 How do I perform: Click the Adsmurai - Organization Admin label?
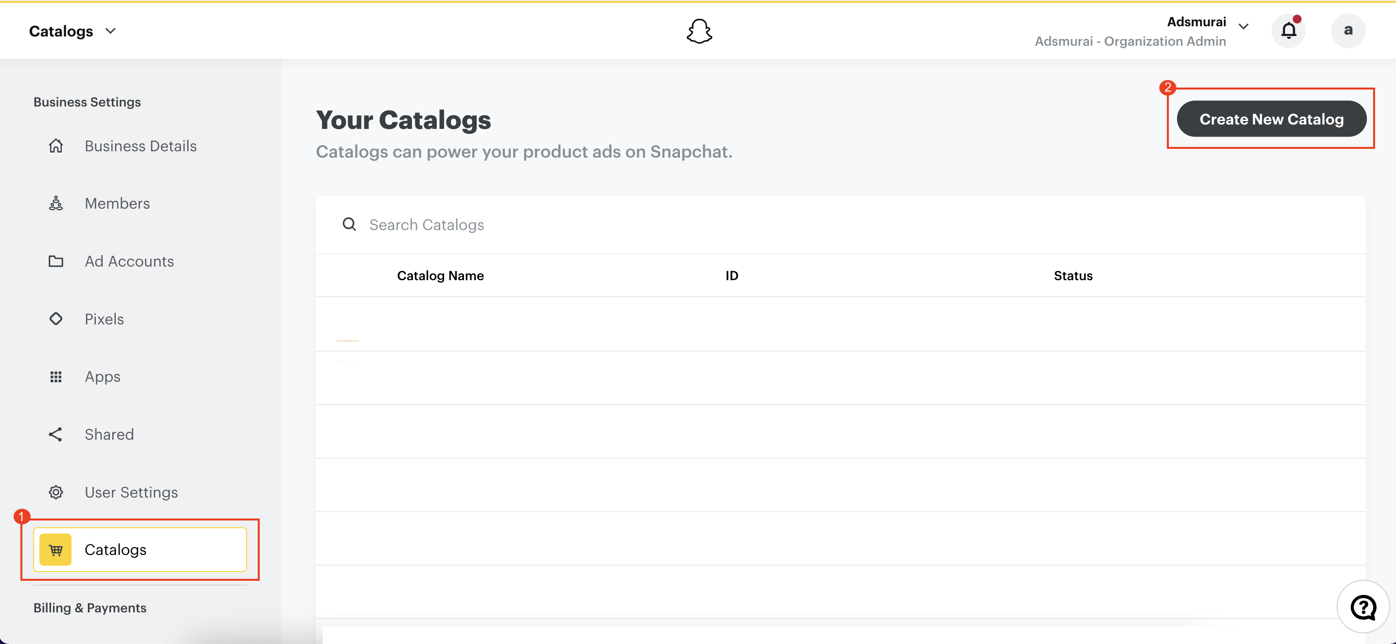[1130, 41]
